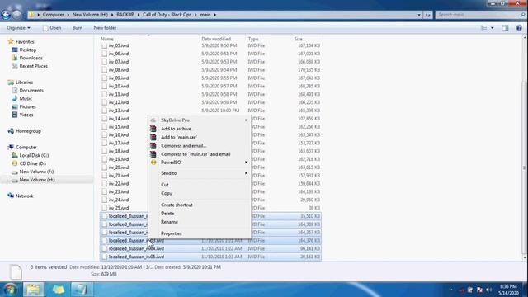Open CD Drive (D:)
This screenshot has height=297, width=528.
[32, 163]
